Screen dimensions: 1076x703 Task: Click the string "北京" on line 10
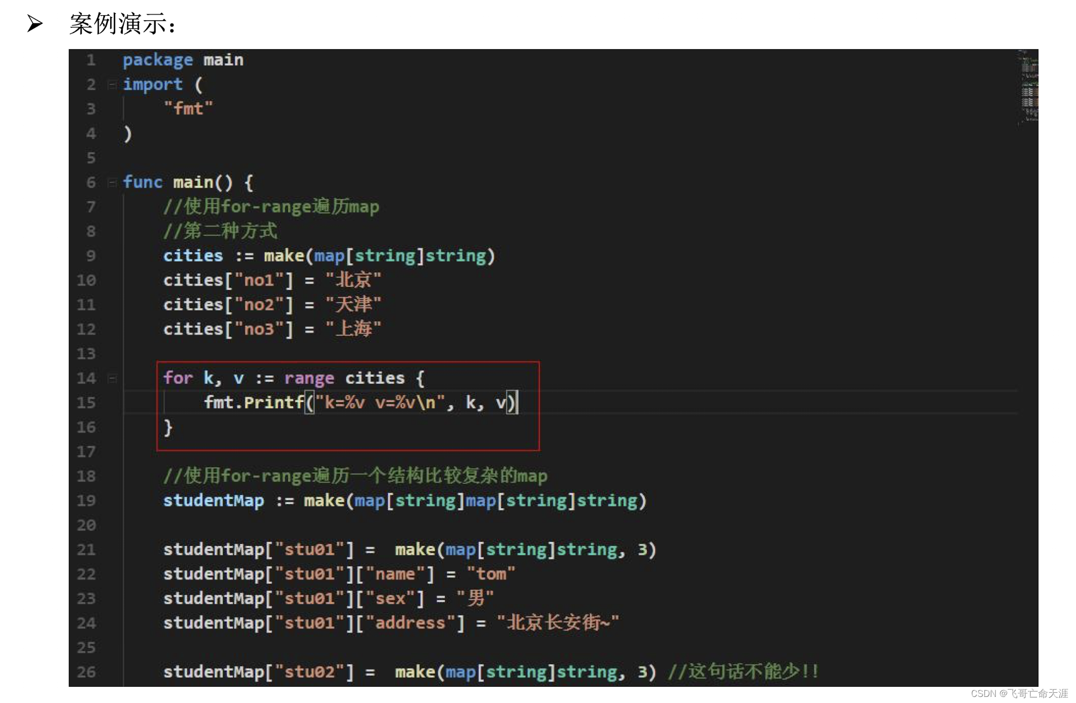click(353, 280)
